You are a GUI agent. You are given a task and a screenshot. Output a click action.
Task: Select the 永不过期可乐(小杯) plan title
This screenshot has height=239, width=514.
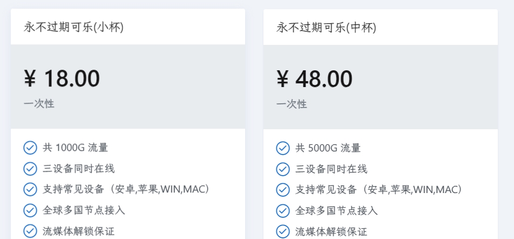pyautogui.click(x=73, y=27)
